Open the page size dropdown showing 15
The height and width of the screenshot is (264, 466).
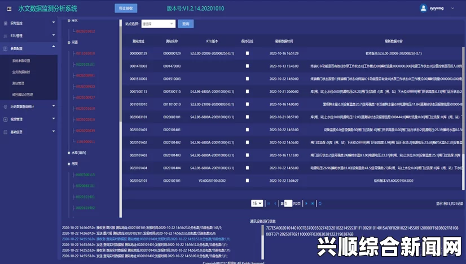click(x=257, y=203)
